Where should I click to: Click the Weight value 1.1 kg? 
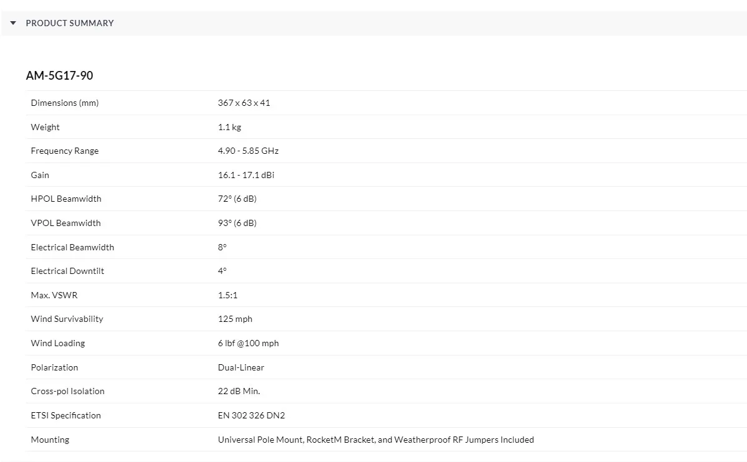pyautogui.click(x=229, y=127)
